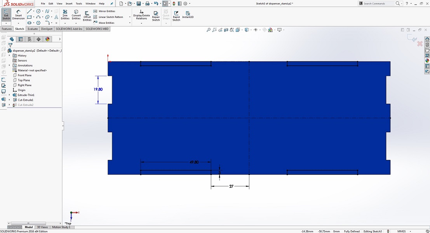Switch to the Features tab

[7, 29]
